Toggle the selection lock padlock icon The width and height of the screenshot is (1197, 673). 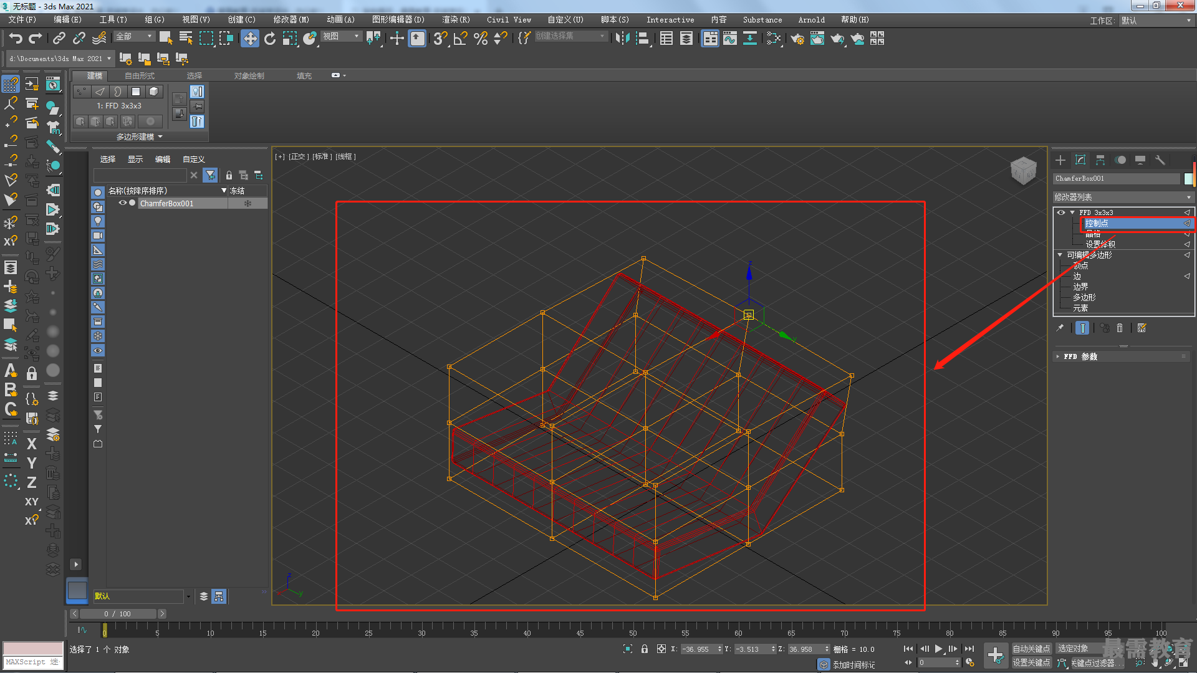645,649
